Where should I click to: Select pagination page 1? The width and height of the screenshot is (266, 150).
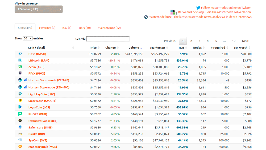point(183,41)
